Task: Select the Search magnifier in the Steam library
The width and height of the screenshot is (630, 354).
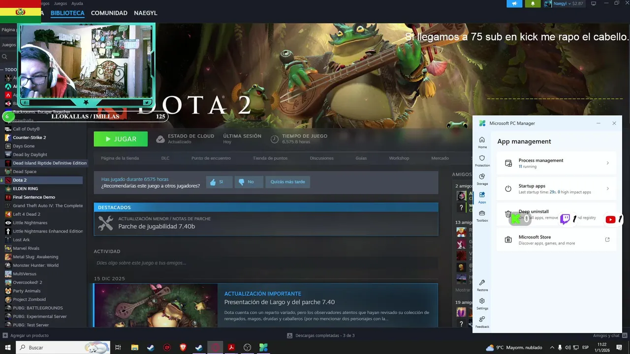Action: point(4,57)
